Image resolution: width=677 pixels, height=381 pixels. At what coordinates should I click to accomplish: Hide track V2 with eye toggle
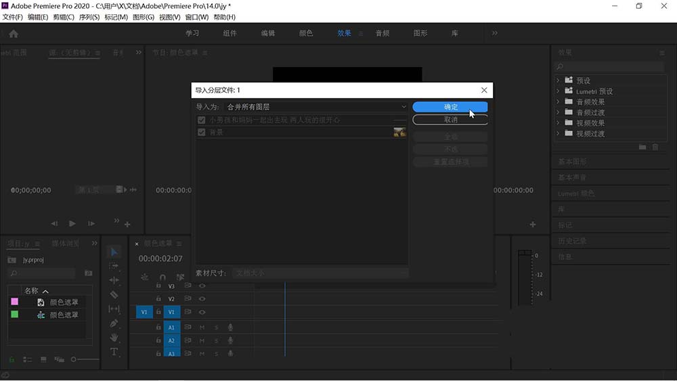(202, 298)
